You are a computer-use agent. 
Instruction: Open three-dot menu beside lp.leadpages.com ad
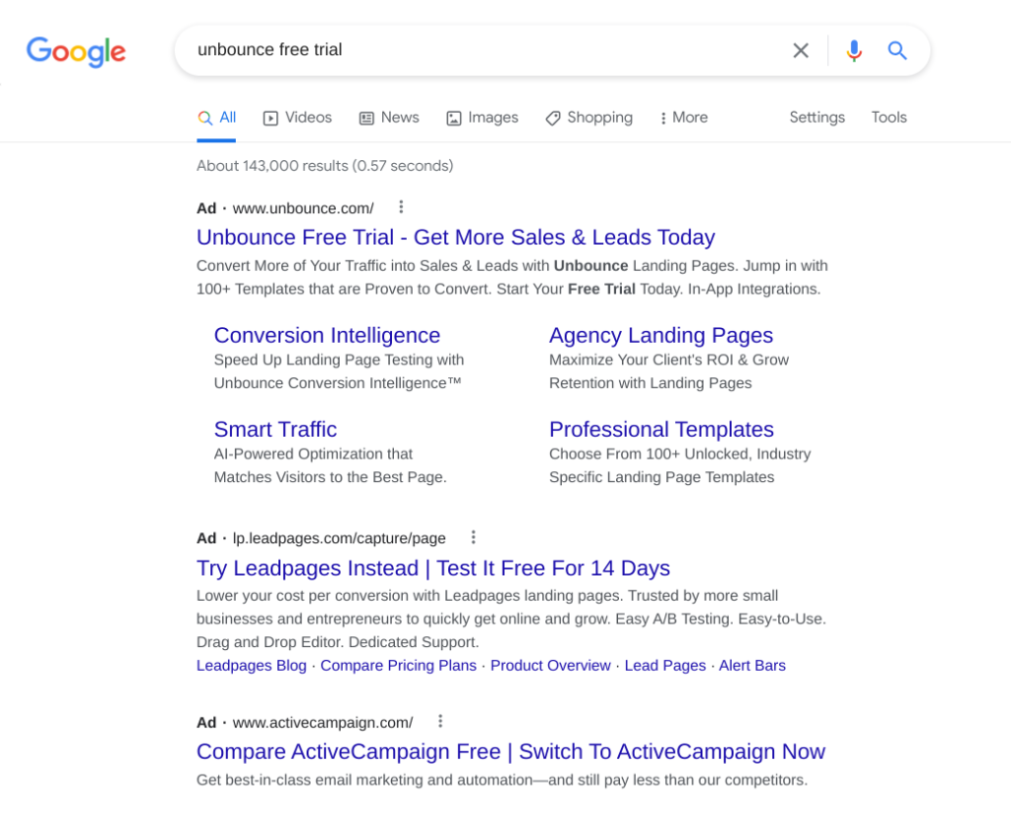[473, 537]
